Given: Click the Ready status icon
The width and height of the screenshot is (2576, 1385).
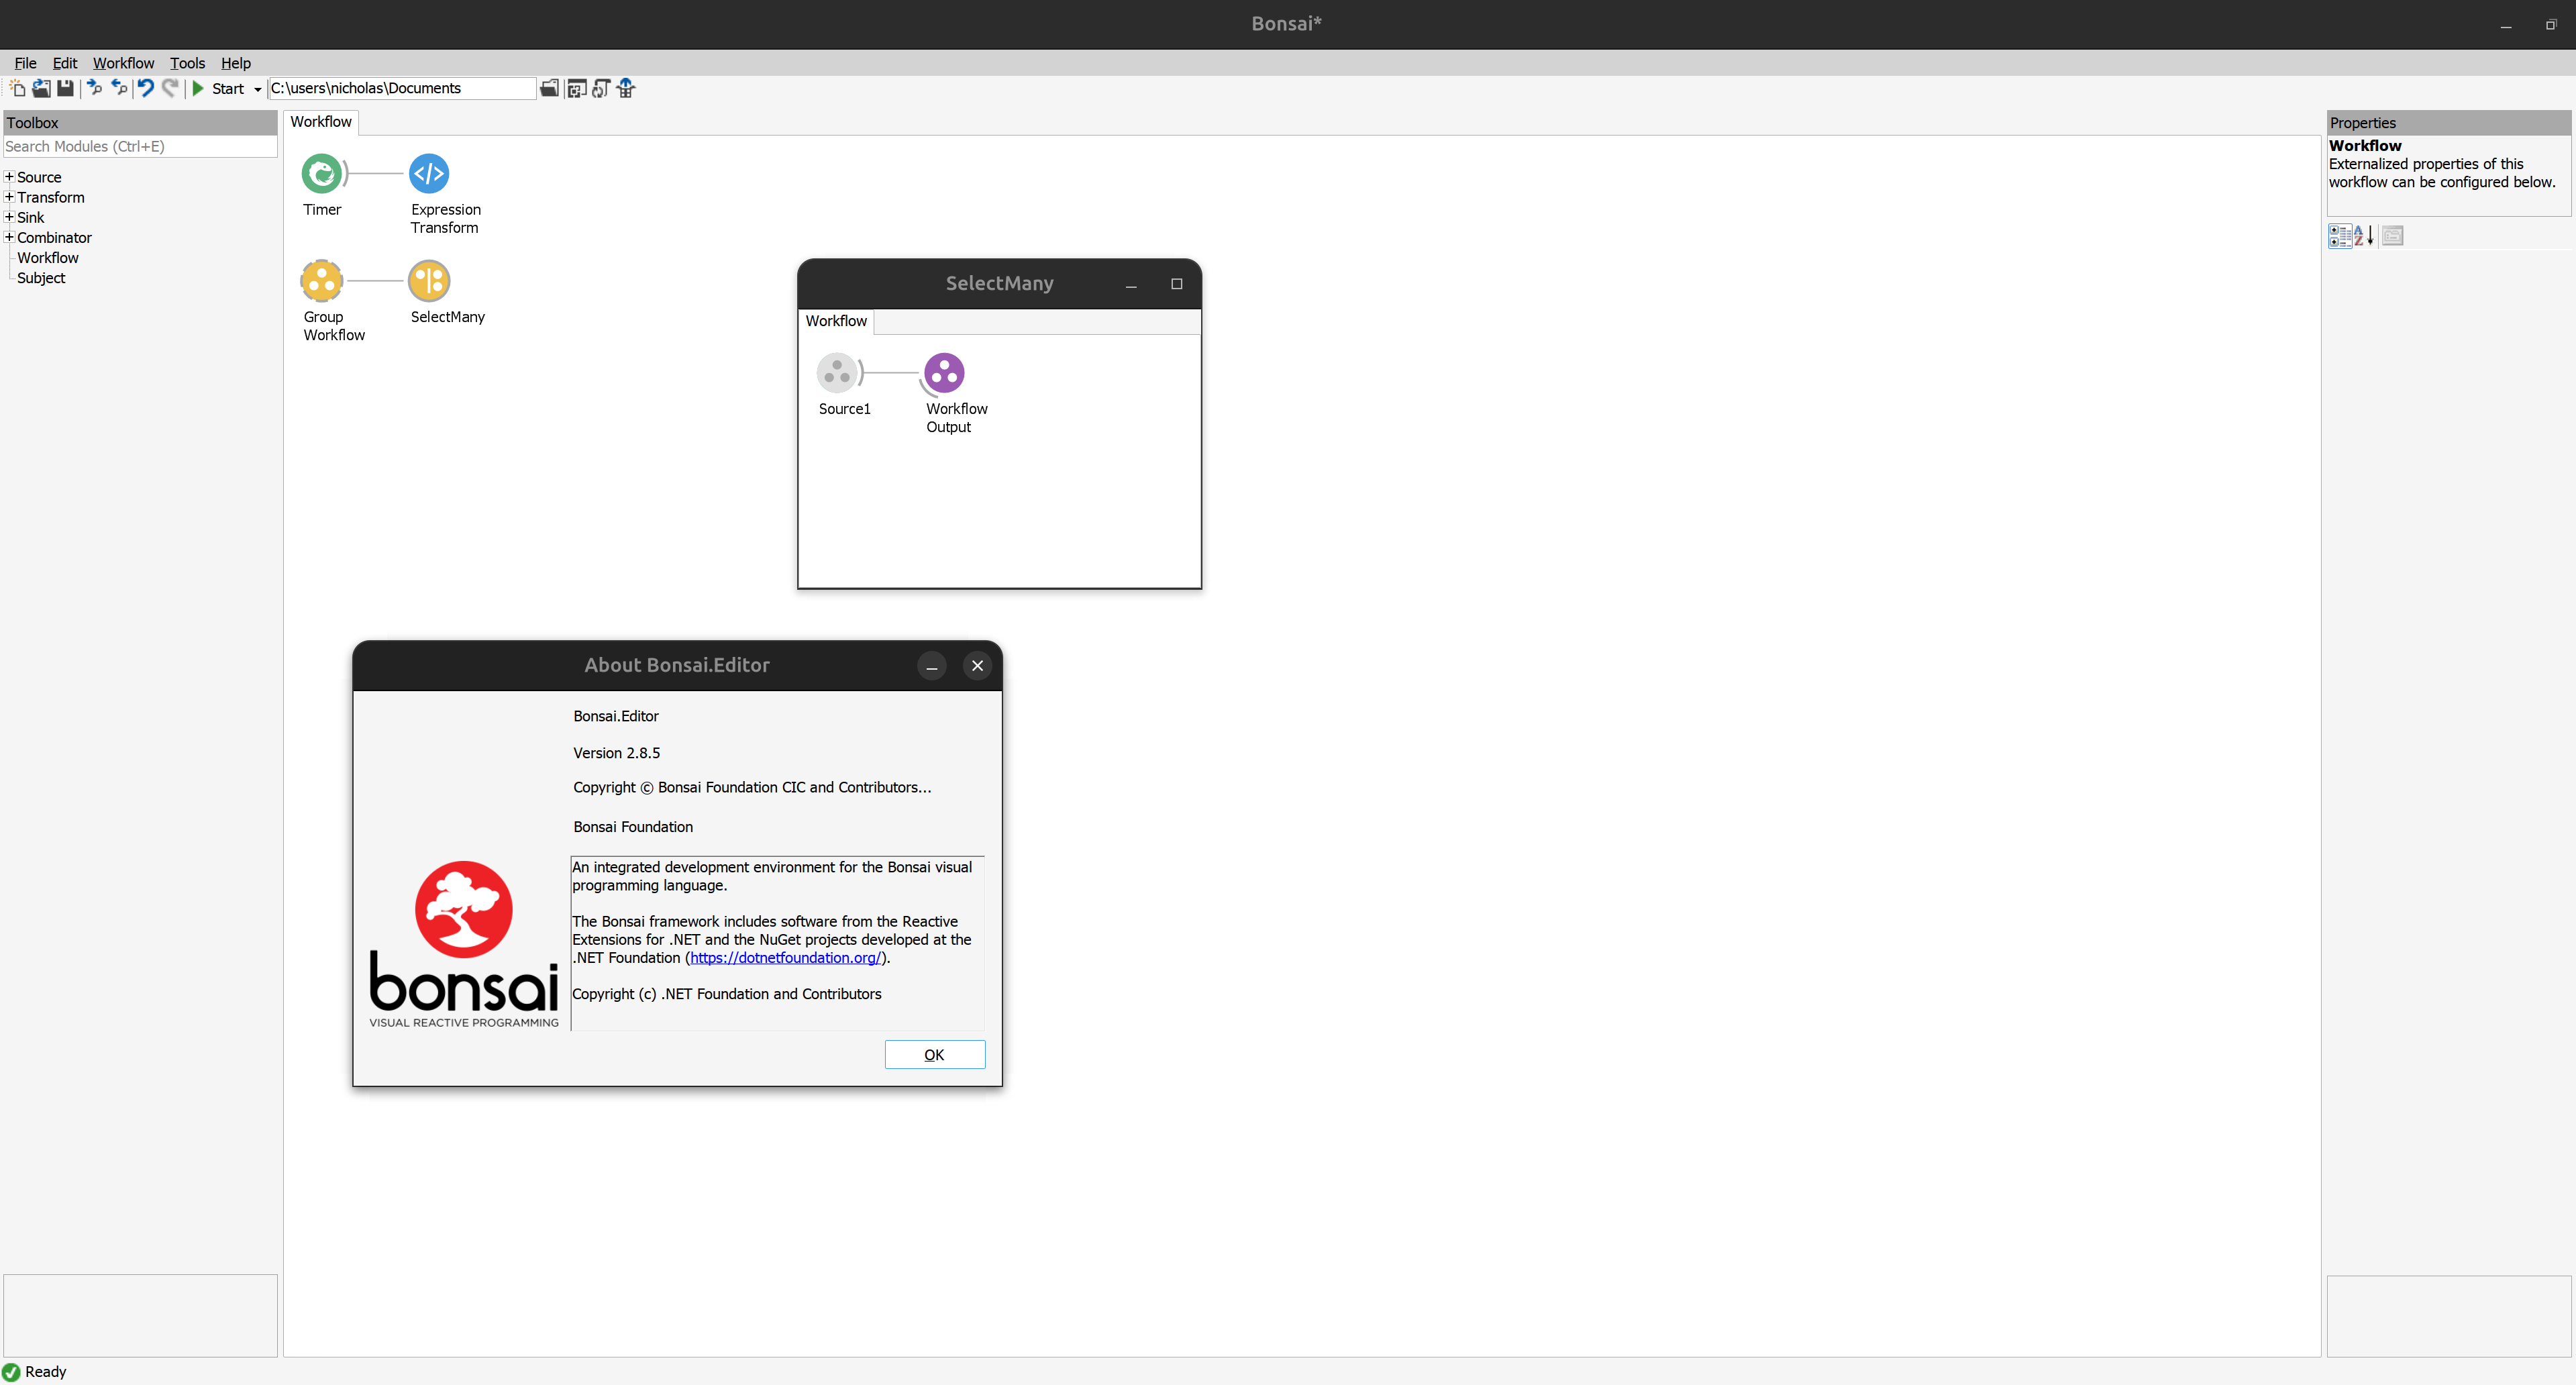Looking at the screenshot, I should 11,1372.
